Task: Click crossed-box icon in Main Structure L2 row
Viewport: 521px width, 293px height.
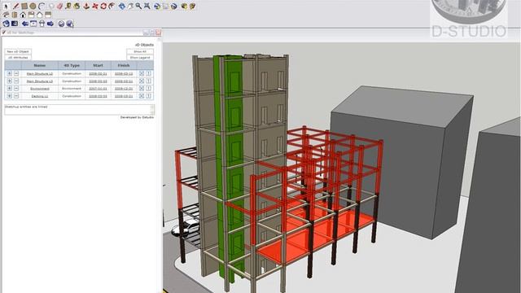Action: [x=142, y=73]
